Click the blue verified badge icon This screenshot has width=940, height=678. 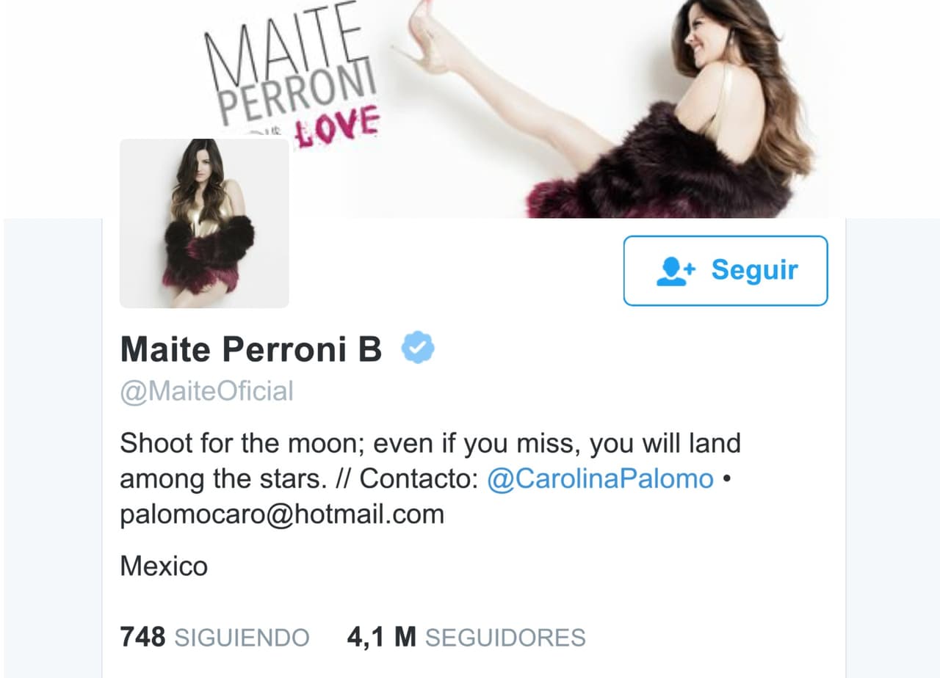418,349
